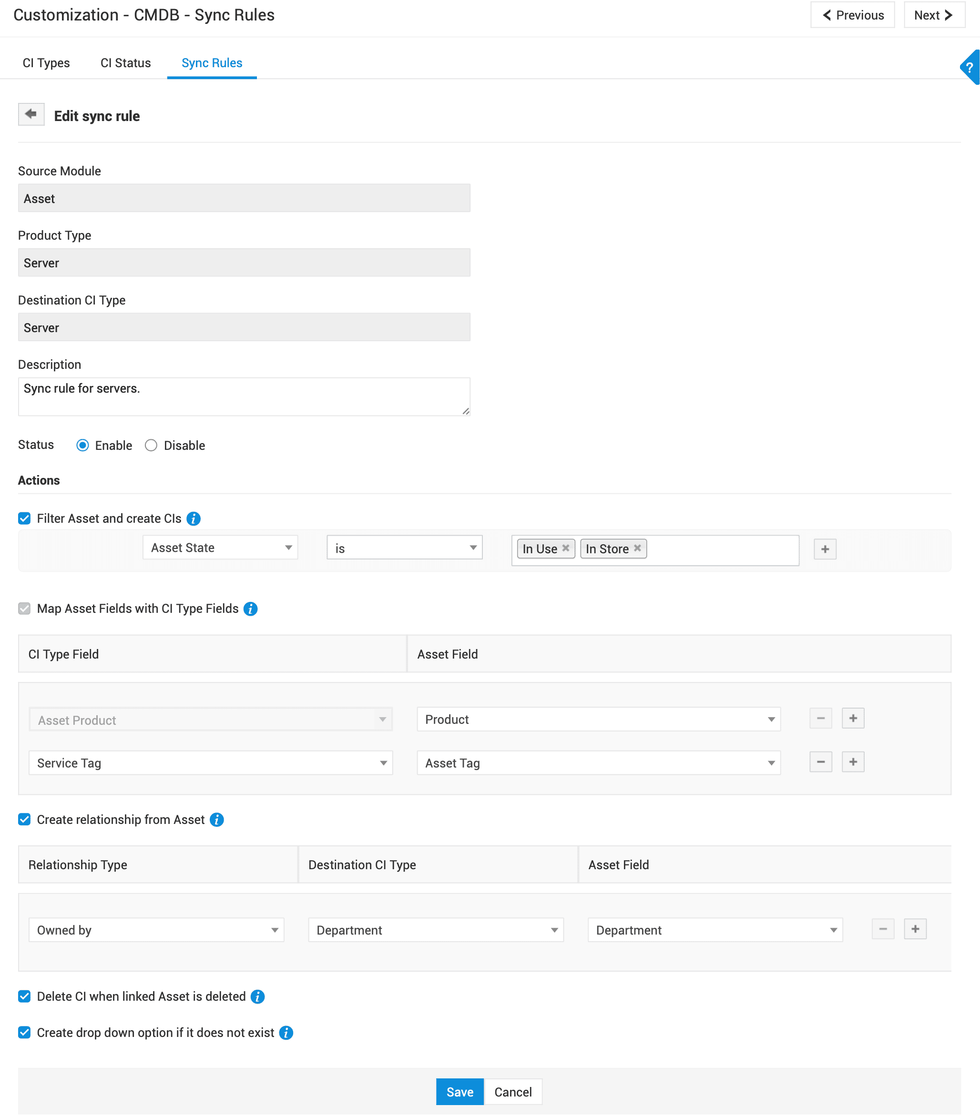The height and width of the screenshot is (1117, 980).
Task: Click into the Description text area
Action: tap(244, 396)
